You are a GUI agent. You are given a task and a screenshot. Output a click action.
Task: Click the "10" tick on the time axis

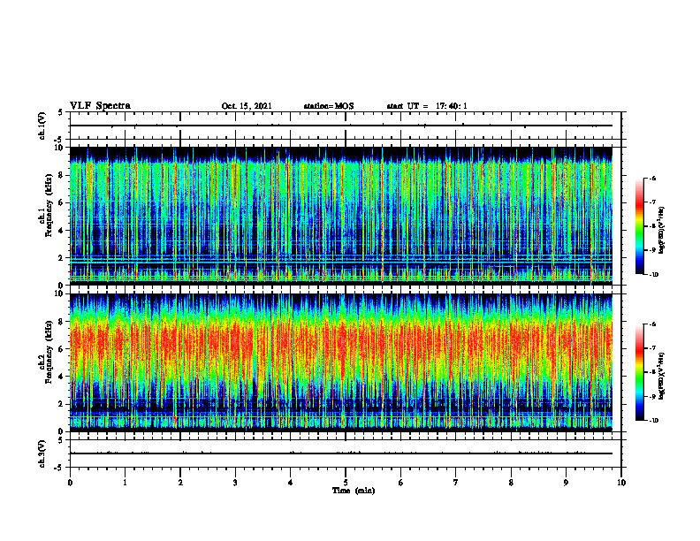point(621,483)
